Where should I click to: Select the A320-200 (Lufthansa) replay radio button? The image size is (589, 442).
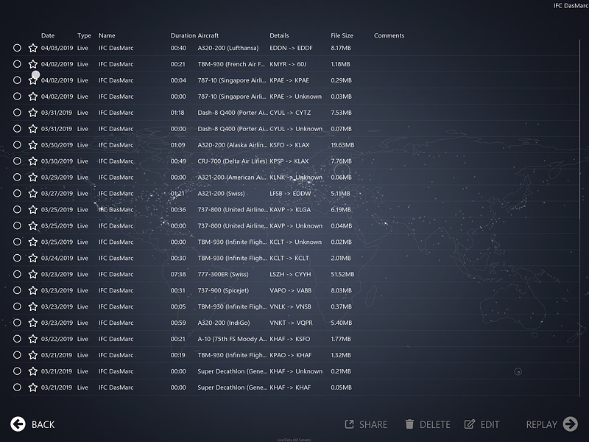[x=17, y=48]
